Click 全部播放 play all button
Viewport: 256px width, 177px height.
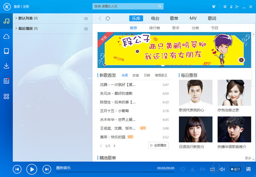pos(158,145)
